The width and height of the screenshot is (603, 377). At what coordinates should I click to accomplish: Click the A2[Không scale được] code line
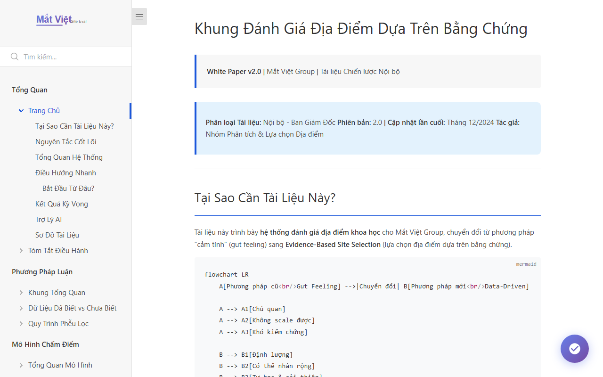pos(267,320)
